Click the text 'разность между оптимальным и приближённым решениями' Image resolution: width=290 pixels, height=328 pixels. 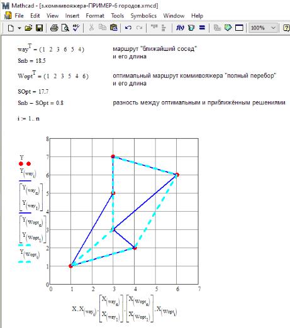click(x=199, y=102)
